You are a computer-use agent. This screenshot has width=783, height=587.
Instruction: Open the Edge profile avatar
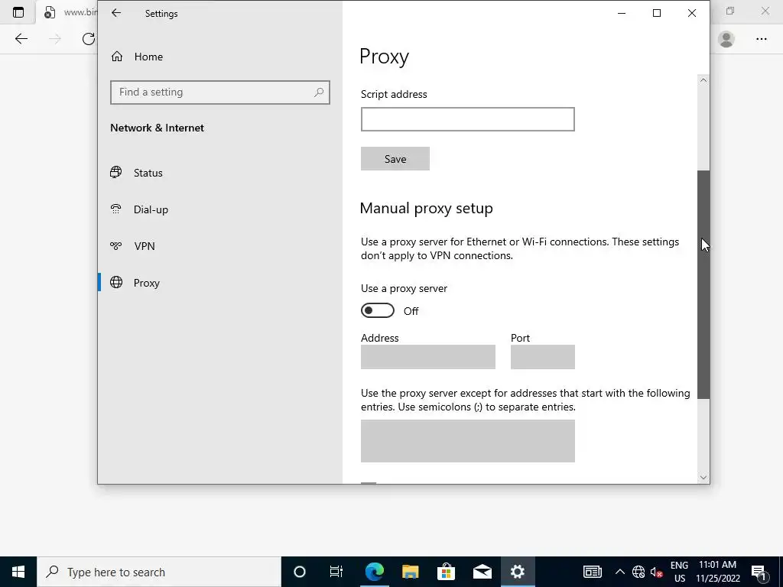(726, 39)
